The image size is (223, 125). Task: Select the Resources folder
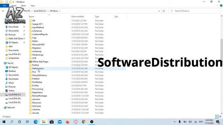point(37,103)
